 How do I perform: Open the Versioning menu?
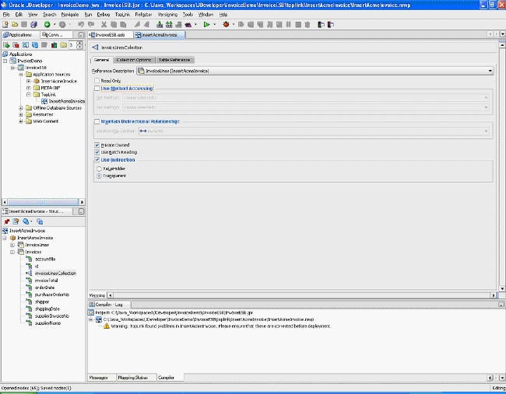pyautogui.click(x=167, y=15)
